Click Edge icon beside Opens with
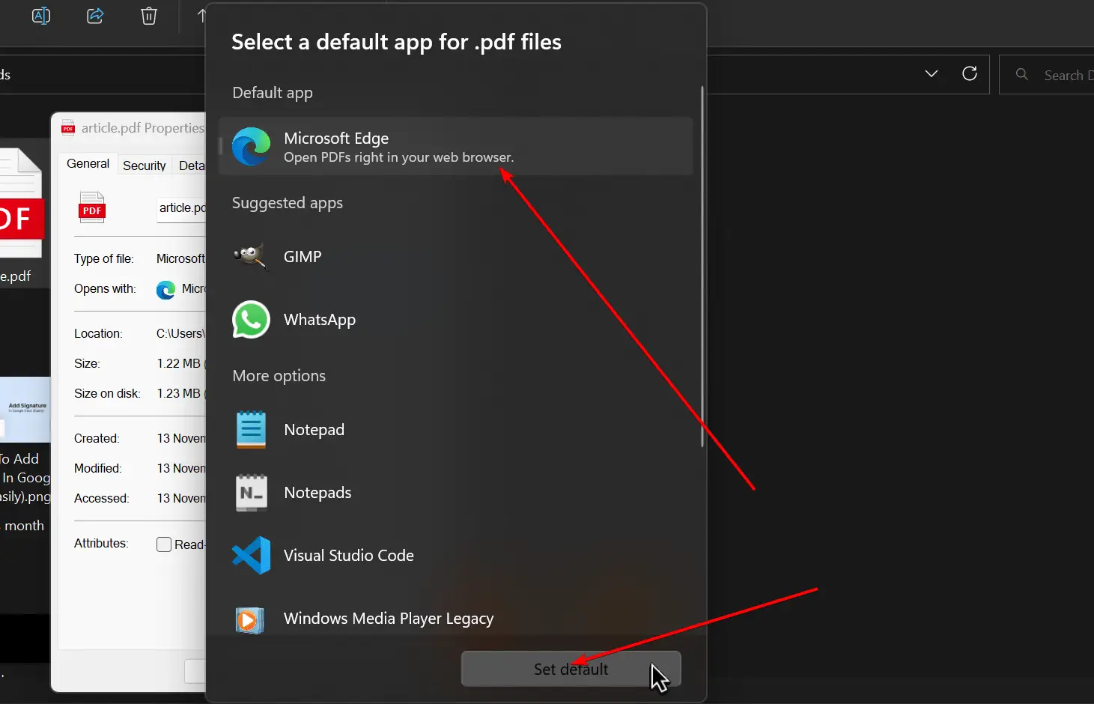This screenshot has height=704, width=1094. tap(165, 290)
